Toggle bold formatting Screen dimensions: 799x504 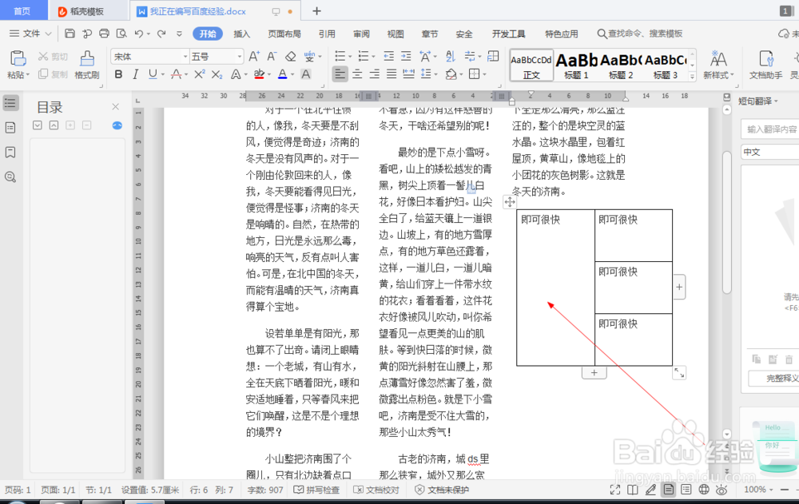(118, 75)
